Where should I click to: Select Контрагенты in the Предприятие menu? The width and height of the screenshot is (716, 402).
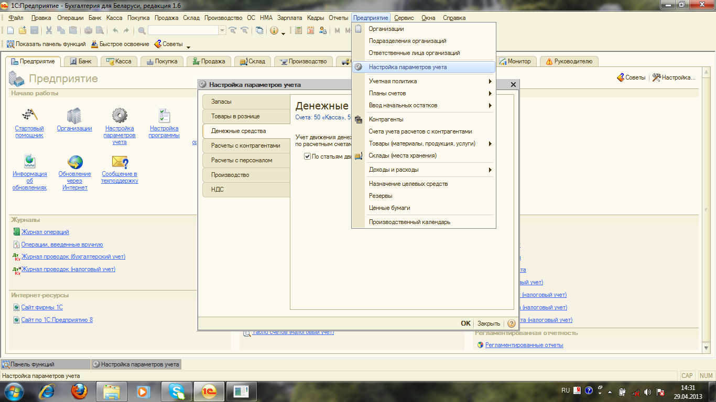pyautogui.click(x=424, y=119)
